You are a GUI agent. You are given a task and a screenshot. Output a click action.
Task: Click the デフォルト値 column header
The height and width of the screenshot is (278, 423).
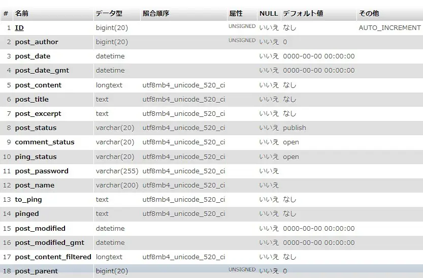303,13
